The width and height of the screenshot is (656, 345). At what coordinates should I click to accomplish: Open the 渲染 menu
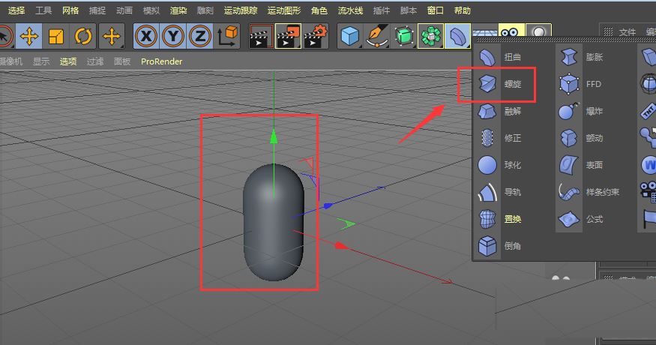pos(178,10)
